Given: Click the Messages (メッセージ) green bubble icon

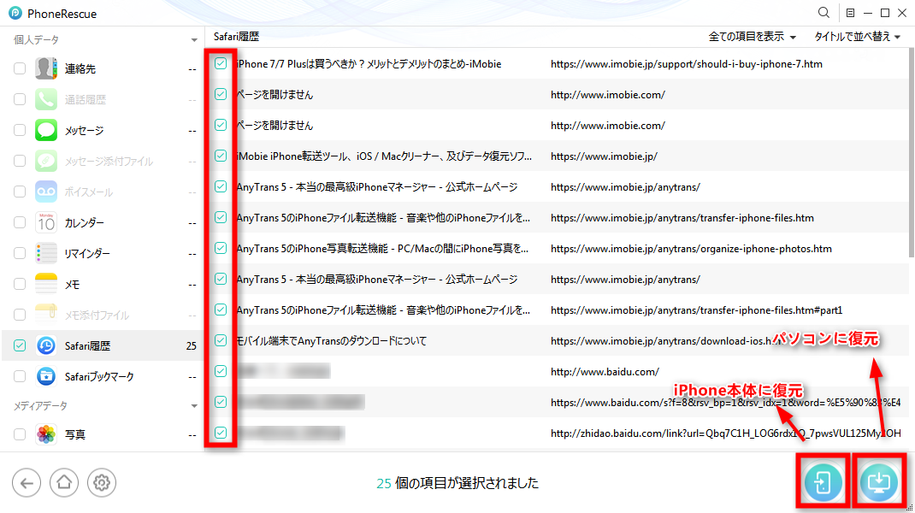Looking at the screenshot, I should 46,130.
